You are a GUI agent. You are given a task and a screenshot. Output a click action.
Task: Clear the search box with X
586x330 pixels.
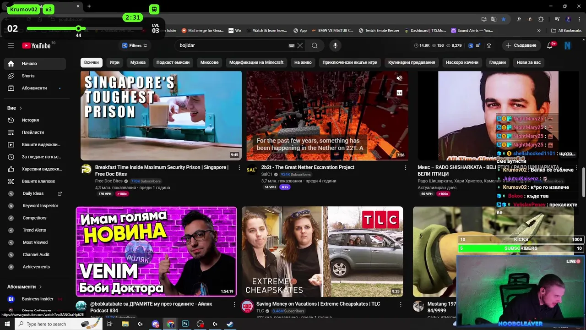[300, 45]
